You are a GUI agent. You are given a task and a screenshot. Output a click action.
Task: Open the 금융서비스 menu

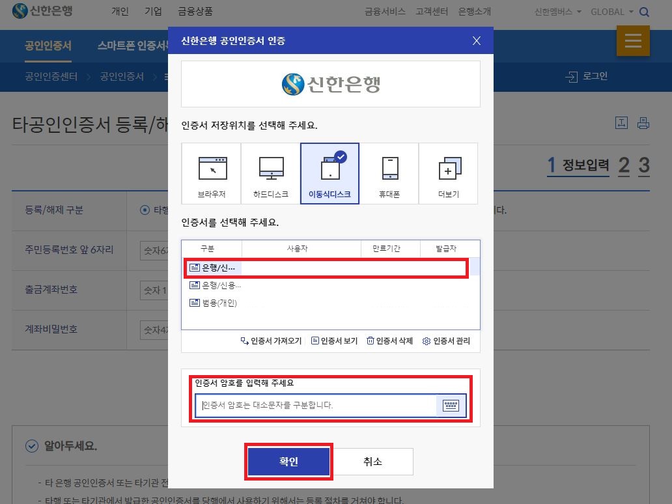click(x=385, y=12)
